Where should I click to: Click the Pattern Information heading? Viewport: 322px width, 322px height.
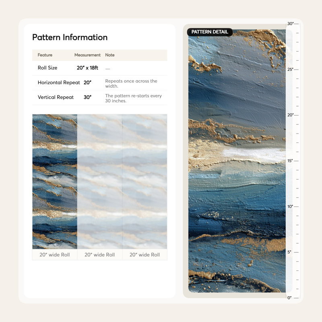[x=70, y=37]
